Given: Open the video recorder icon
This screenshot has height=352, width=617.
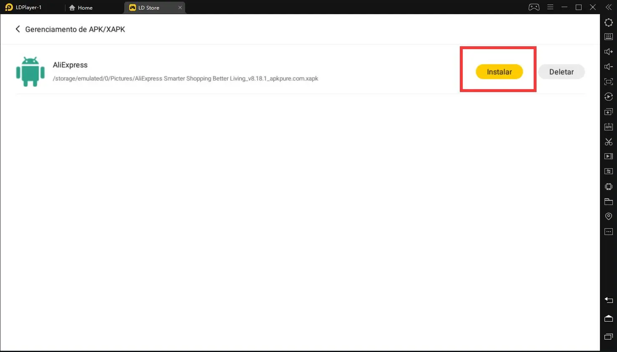Looking at the screenshot, I should [x=609, y=156].
